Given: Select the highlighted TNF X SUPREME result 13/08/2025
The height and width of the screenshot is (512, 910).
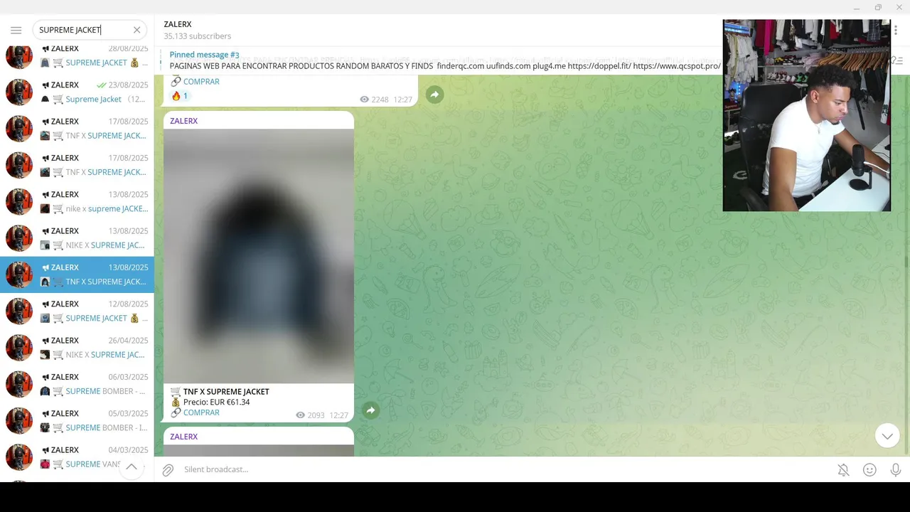Looking at the screenshot, I should 77,274.
